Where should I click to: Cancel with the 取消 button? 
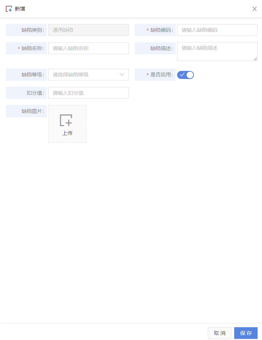point(220,333)
